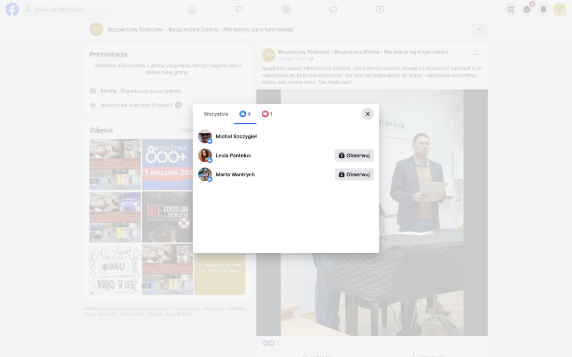Select the Like reactions tab showing 4
This screenshot has height=357, width=572.
[x=245, y=114]
